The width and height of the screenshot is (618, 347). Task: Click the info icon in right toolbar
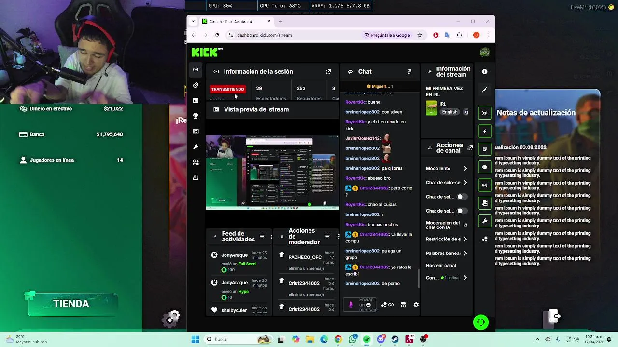(485, 72)
